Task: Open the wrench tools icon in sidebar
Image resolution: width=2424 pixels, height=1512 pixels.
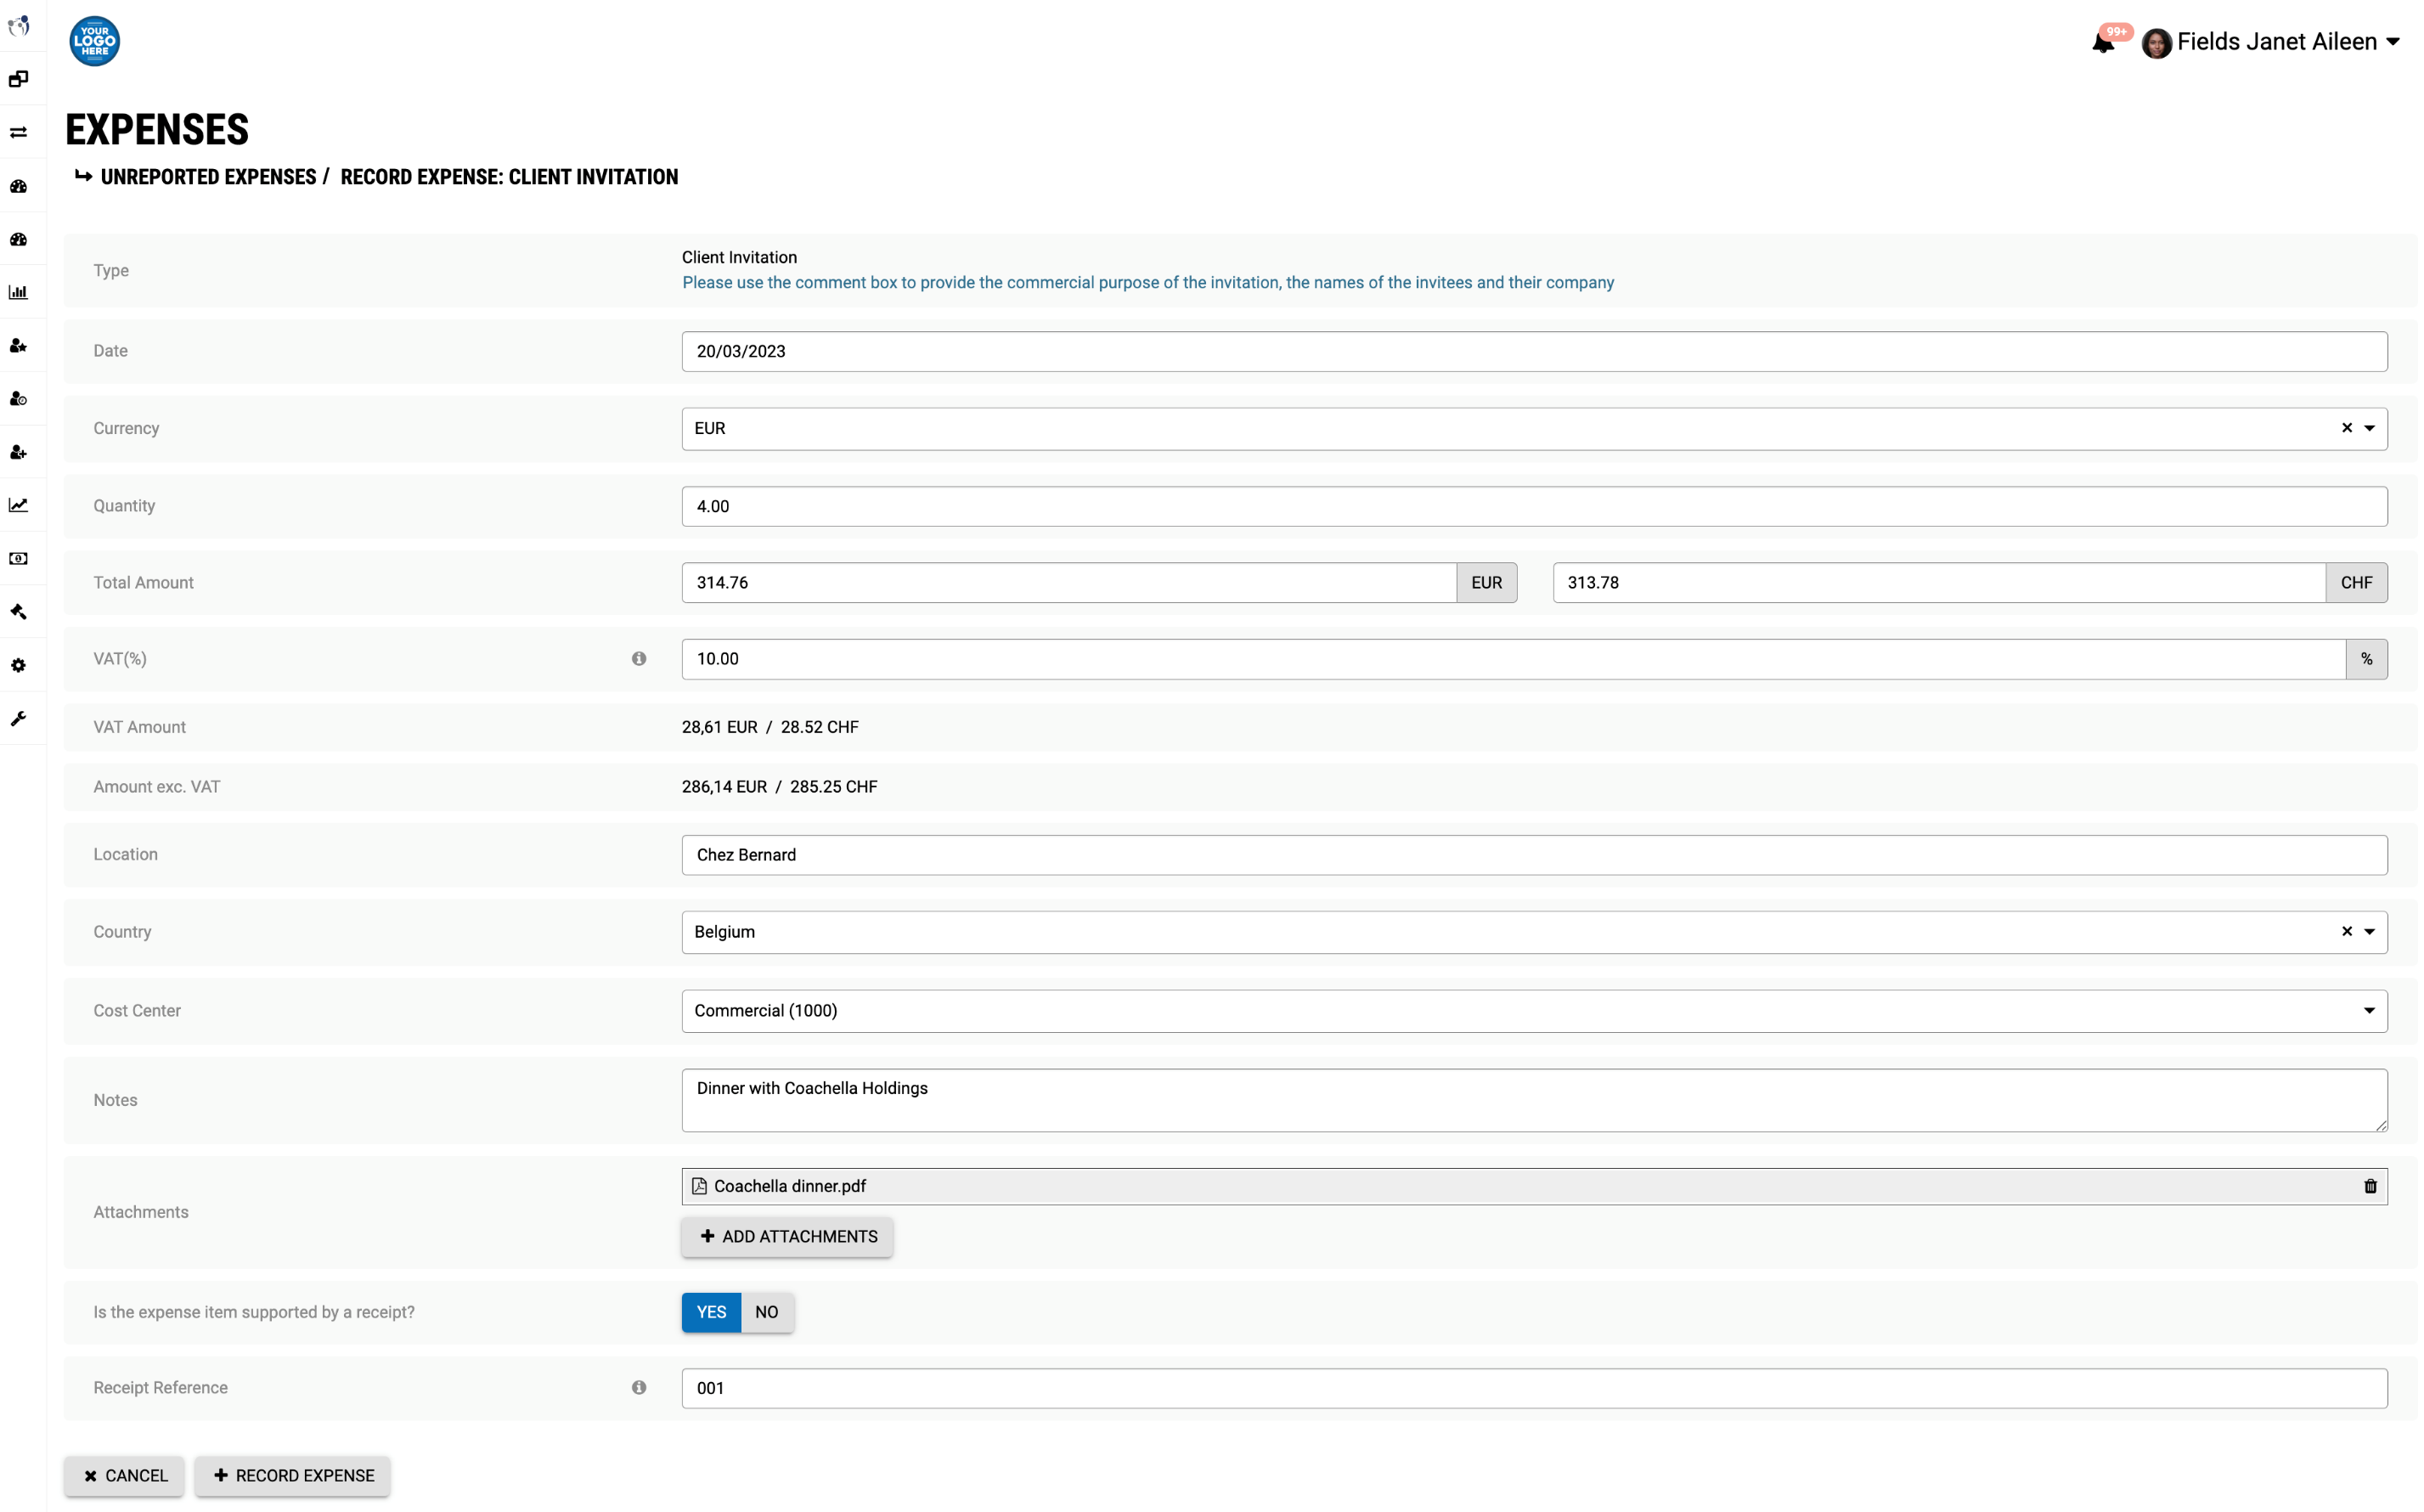Action: click(x=19, y=718)
